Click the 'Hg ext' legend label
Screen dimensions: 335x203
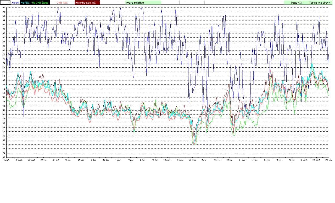pyautogui.click(x=15, y=3)
